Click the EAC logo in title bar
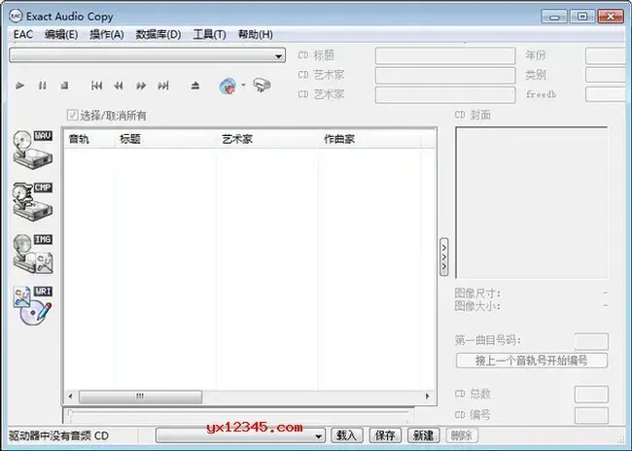The width and height of the screenshot is (632, 451). click(16, 16)
